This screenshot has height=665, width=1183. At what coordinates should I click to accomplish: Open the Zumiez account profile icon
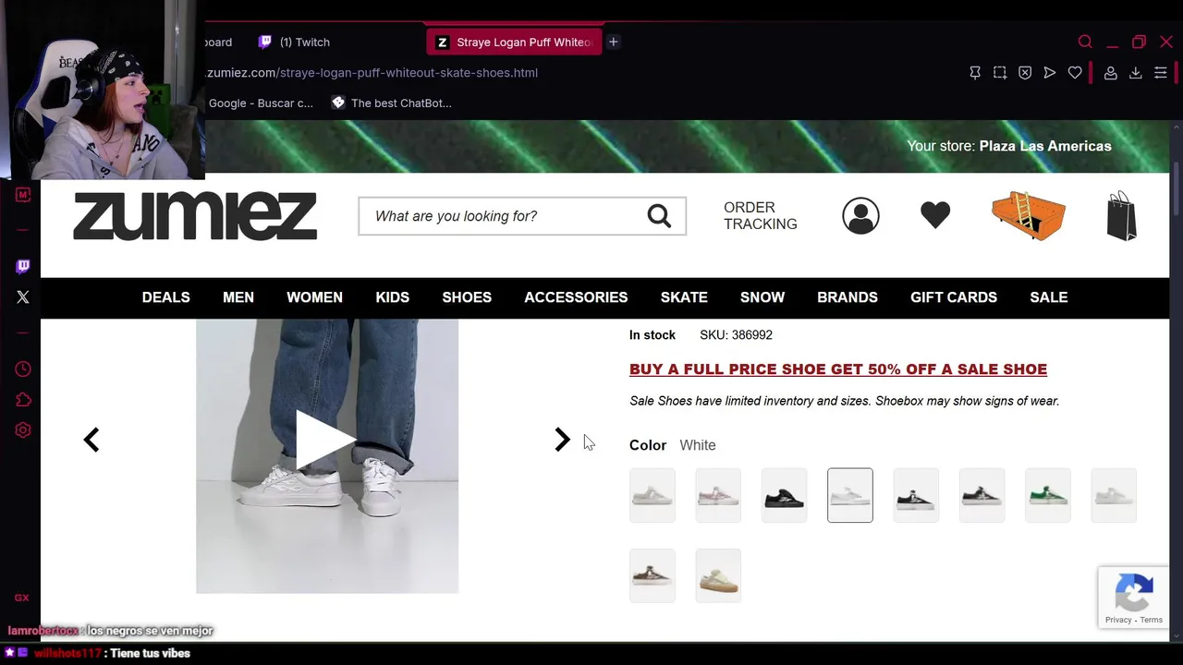(x=860, y=215)
